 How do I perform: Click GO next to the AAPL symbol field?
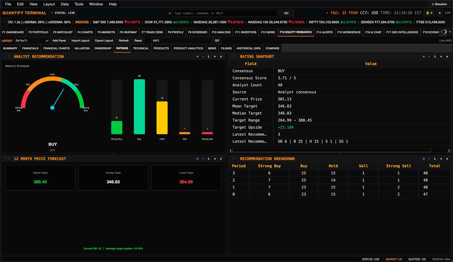[x=217, y=41]
